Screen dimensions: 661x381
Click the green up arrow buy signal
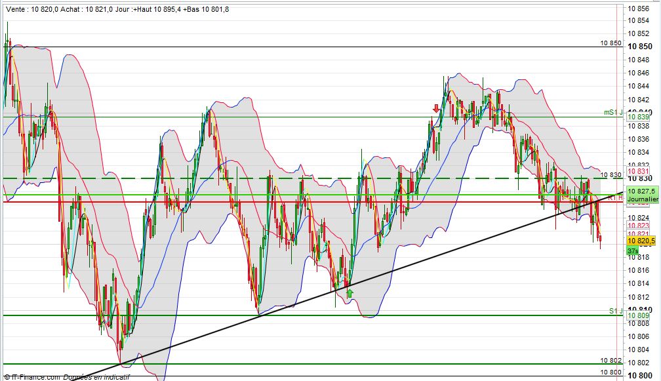point(350,293)
